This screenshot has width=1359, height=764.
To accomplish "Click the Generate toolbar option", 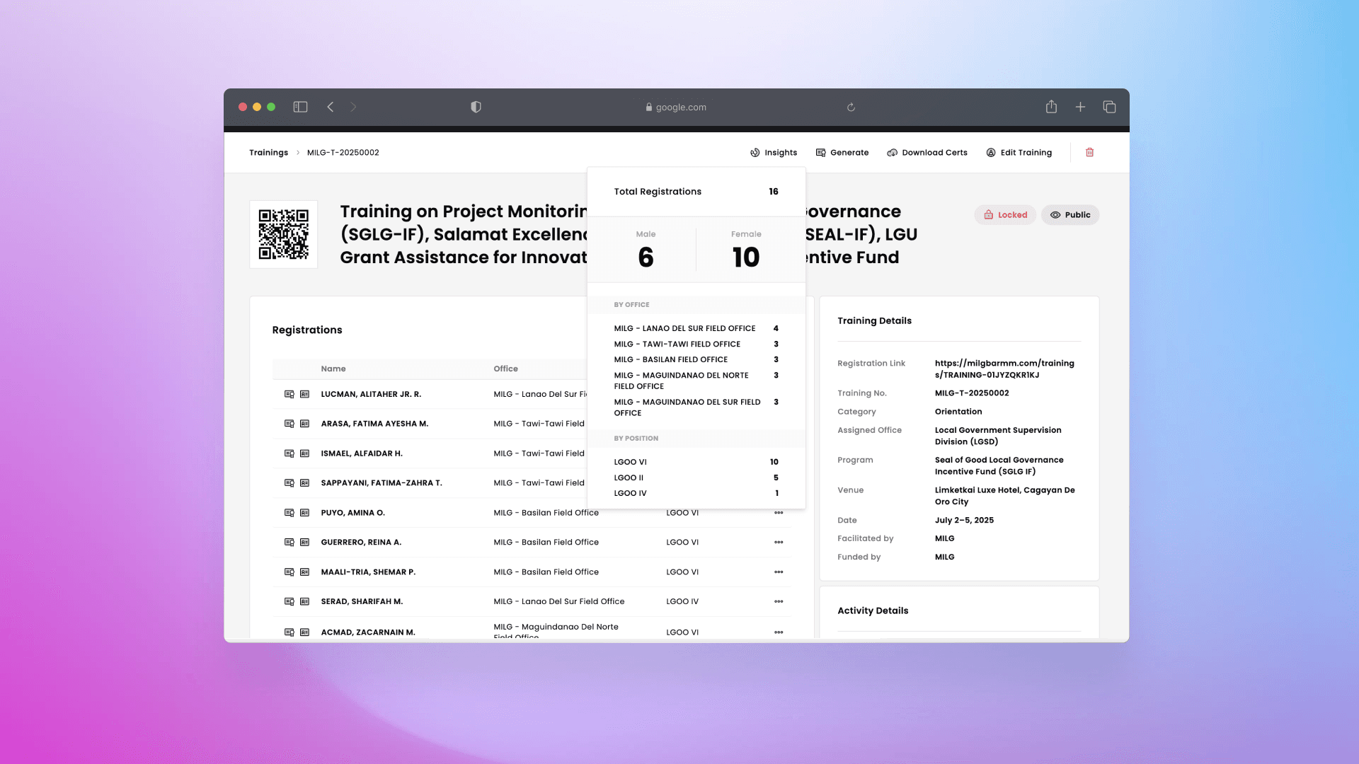I will (842, 152).
